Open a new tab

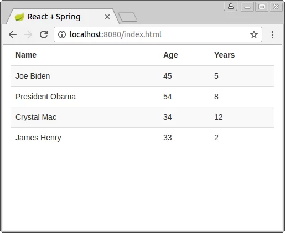(128, 17)
